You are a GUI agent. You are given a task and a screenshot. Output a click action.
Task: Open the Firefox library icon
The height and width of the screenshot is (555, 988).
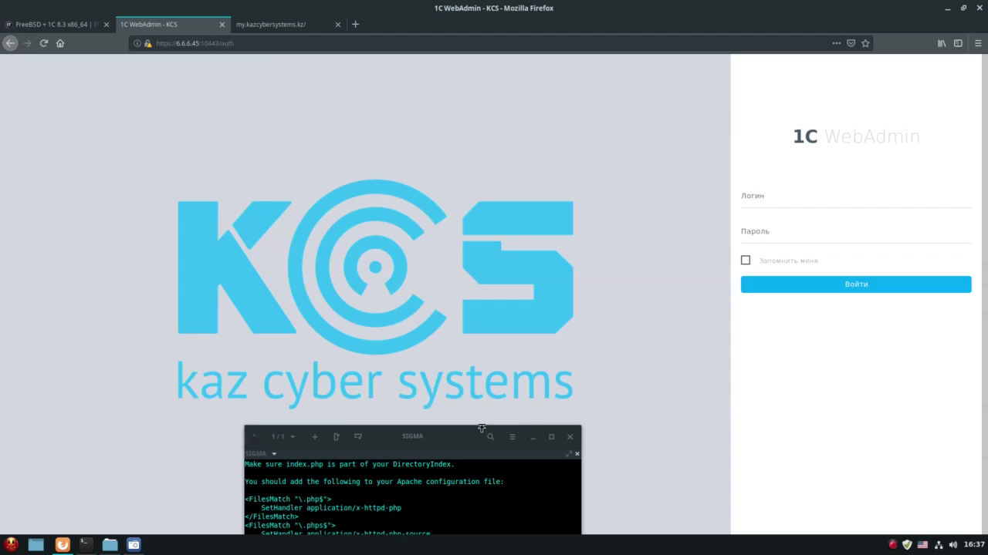[x=942, y=43]
